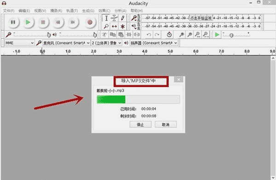Image resolution: width=276 pixels, height=180 pixels.
Task: Open the 视图(V) View menu
Action: coord(40,11)
